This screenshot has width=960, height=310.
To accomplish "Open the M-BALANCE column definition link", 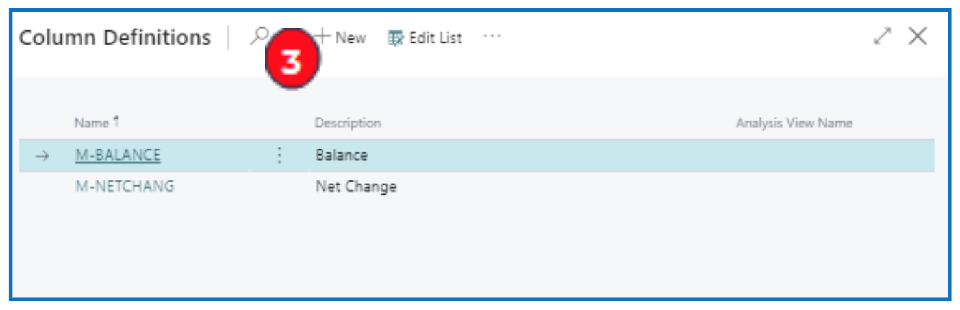I will click(118, 156).
